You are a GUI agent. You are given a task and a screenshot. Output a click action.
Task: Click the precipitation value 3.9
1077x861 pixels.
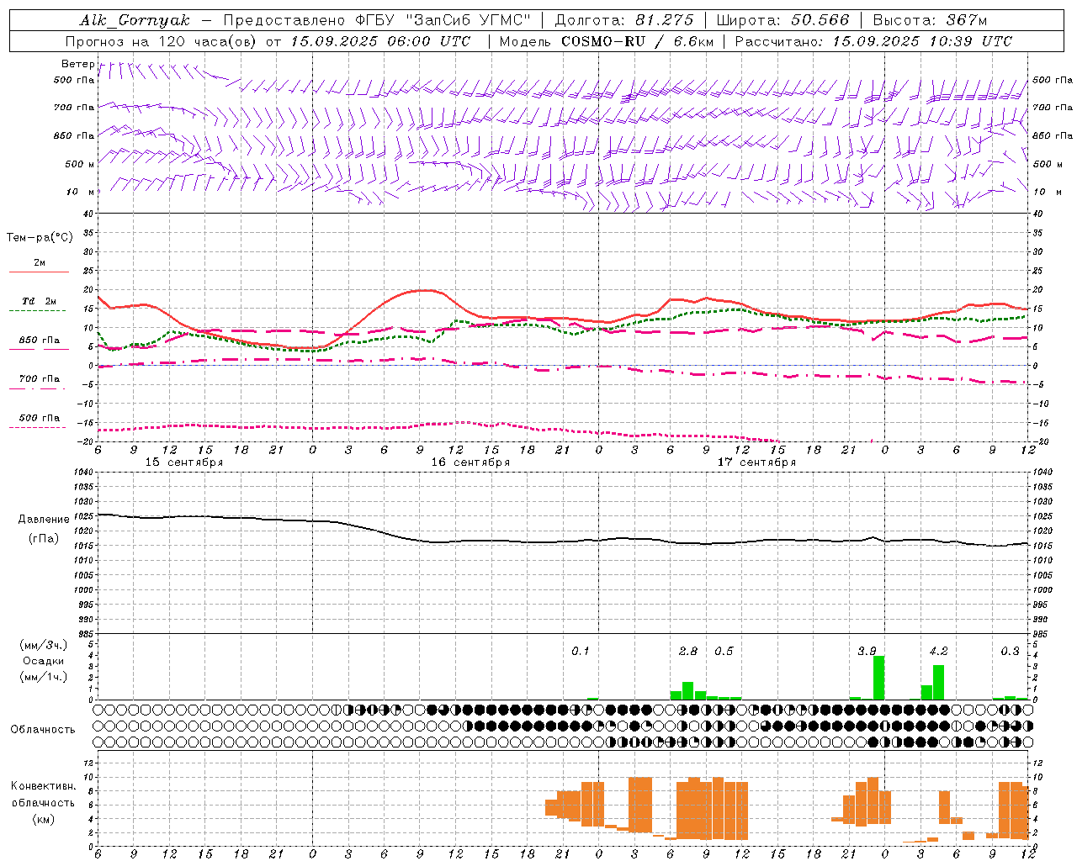coord(867,652)
